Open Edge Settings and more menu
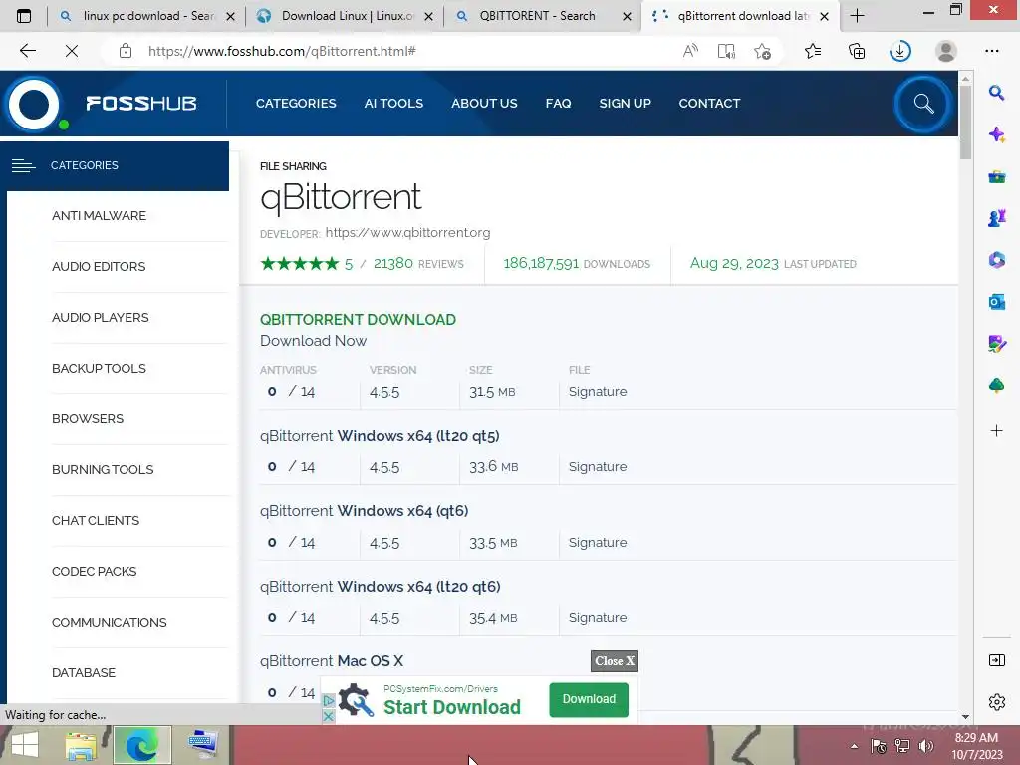 [992, 51]
